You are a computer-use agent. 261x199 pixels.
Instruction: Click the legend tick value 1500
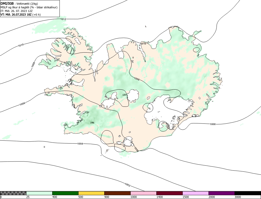[x=186, y=197]
